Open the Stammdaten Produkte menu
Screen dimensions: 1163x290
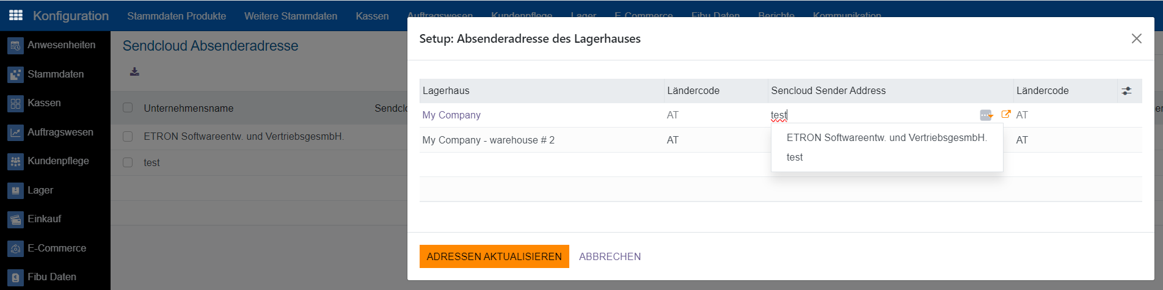pyautogui.click(x=177, y=16)
